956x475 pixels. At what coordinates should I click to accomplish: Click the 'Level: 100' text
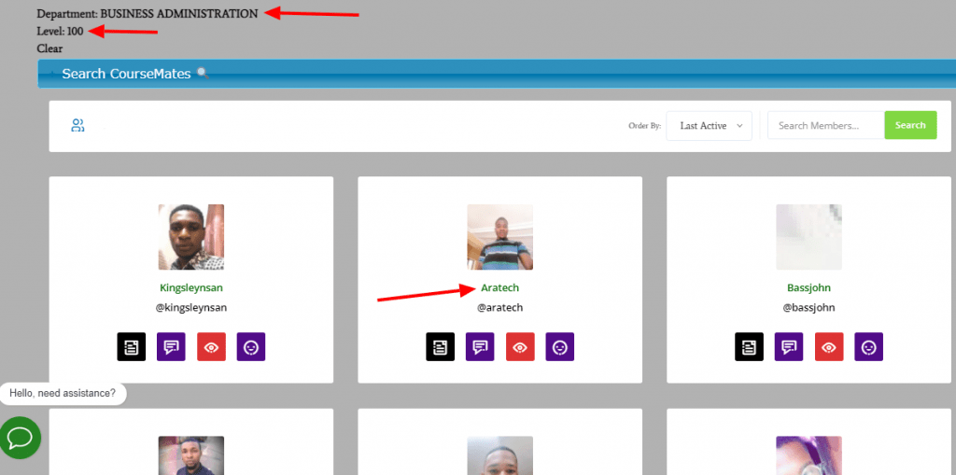(x=60, y=31)
